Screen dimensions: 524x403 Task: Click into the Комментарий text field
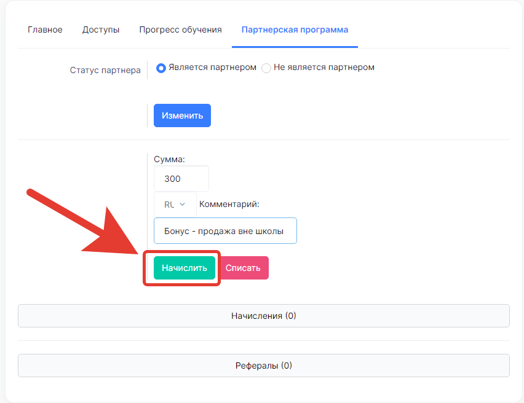pos(225,231)
